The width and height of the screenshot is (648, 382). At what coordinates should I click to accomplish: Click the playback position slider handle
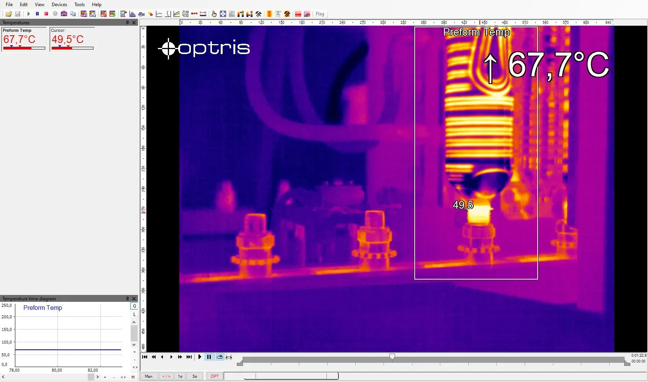[392, 357]
